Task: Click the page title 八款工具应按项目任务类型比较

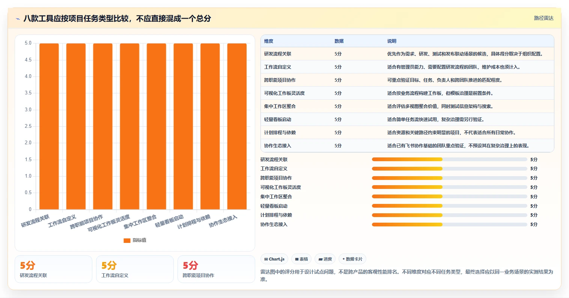Action: click(117, 18)
